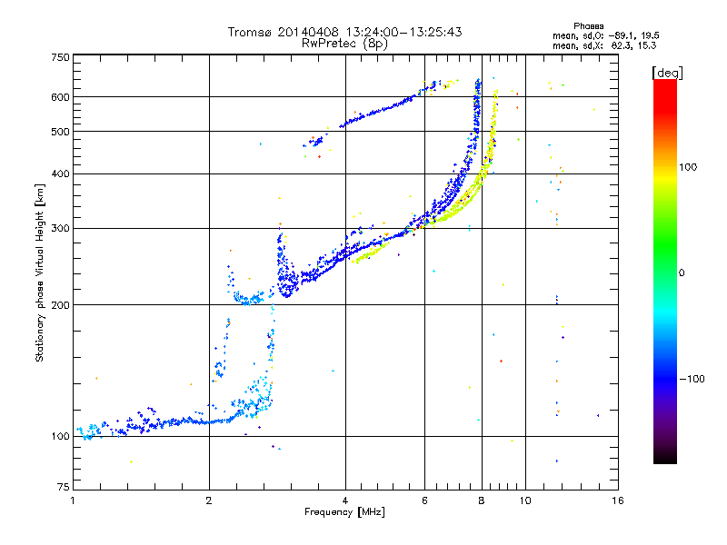
Task: Click the 'Phases' header text
Action: (x=588, y=26)
